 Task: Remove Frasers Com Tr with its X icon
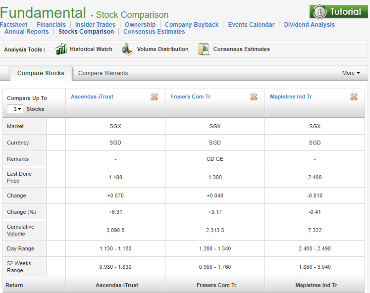(254, 97)
